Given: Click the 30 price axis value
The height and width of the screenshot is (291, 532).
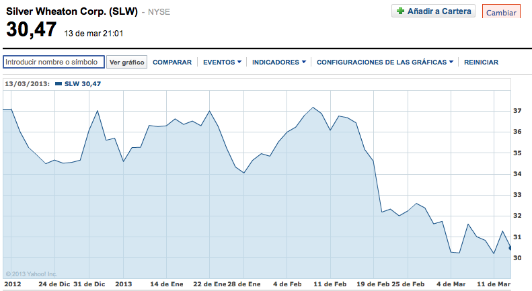Looking at the screenshot, I should (517, 258).
